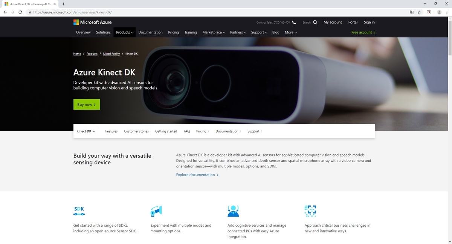
Task: Jump to FAQ in sub-nav
Action: point(187,131)
